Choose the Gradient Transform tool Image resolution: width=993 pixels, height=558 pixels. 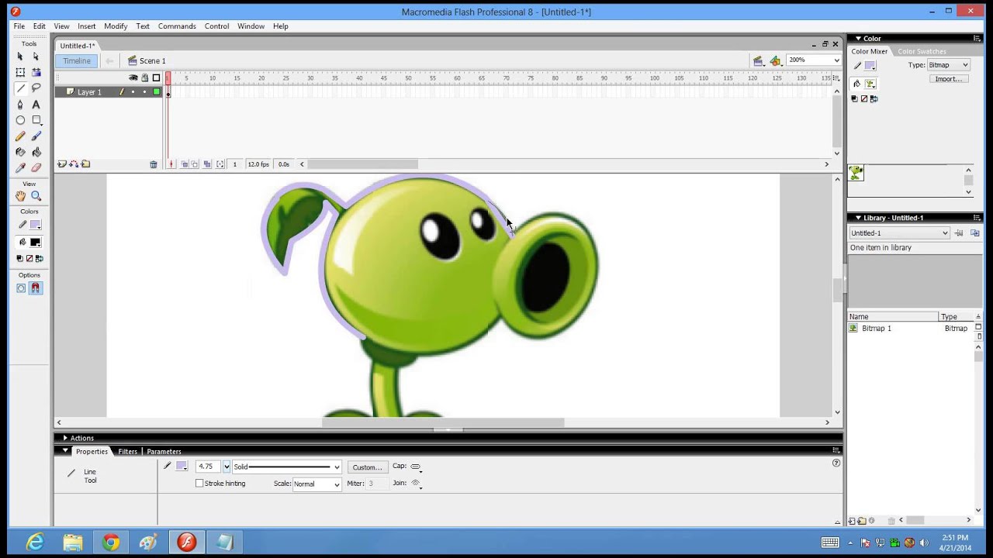36,72
